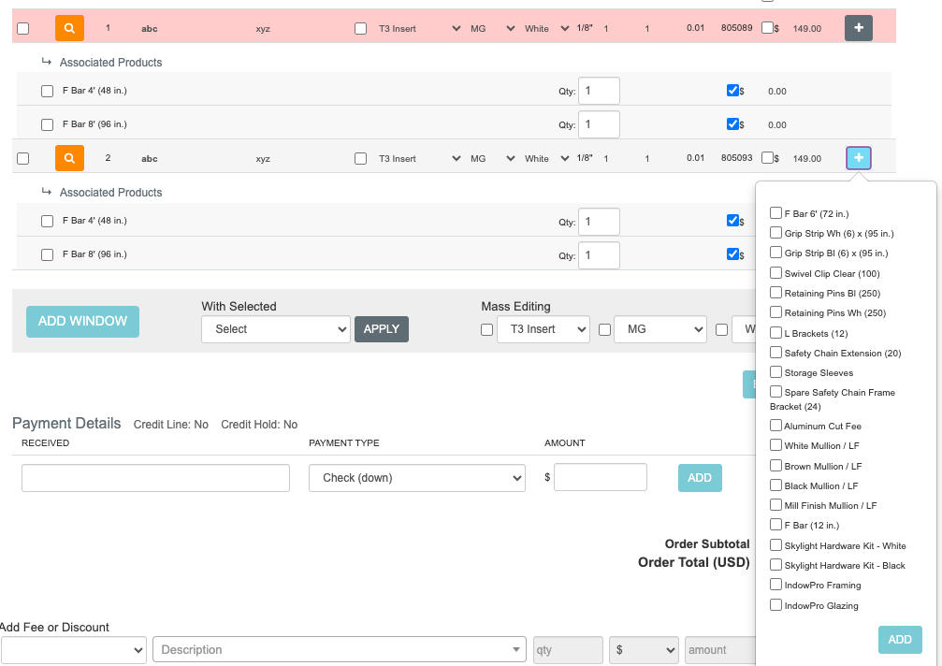
Task: Click the orange magnifier icon for window 2
Action: point(69,158)
